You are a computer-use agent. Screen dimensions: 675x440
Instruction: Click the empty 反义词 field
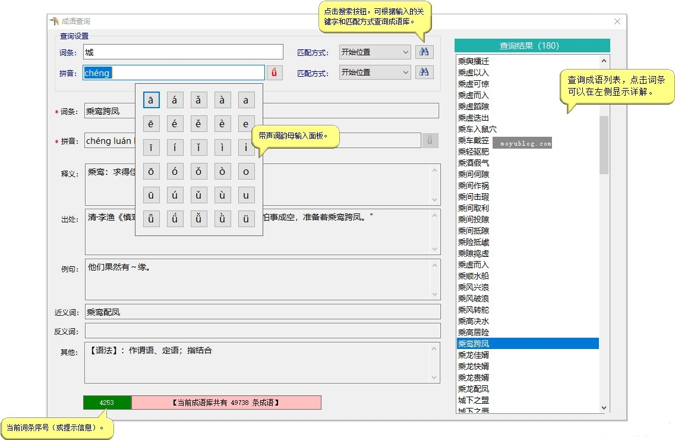click(x=263, y=331)
